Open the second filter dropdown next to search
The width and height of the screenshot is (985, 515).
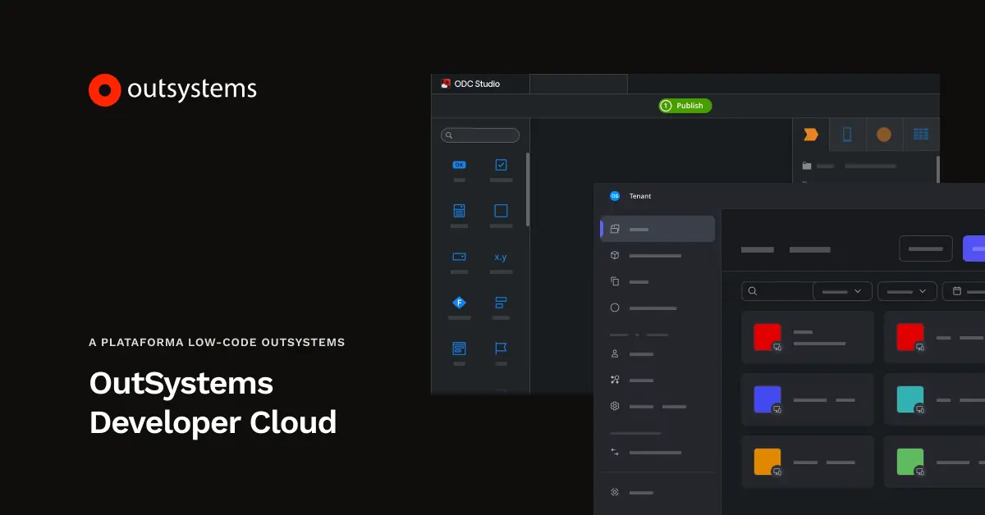tap(907, 291)
